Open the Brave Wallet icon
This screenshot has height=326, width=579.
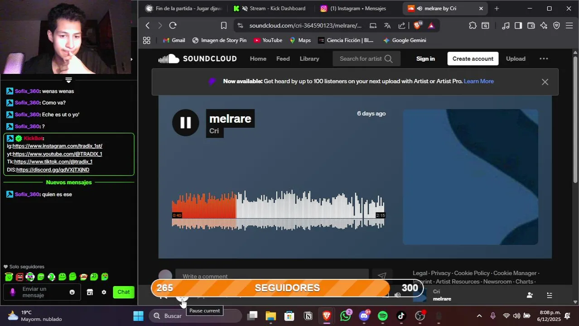point(531,26)
